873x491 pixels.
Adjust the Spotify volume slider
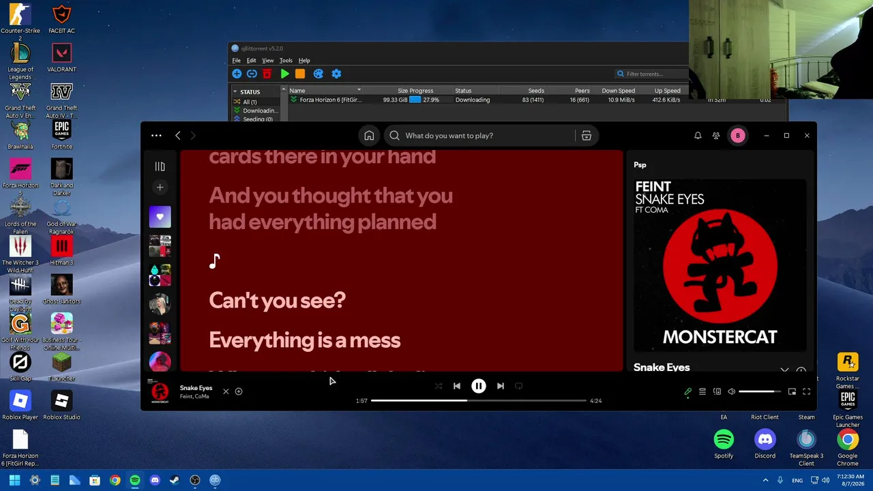coord(760,391)
